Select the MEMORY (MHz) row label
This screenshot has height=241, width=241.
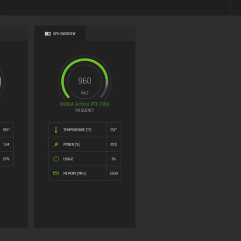(x=75, y=174)
